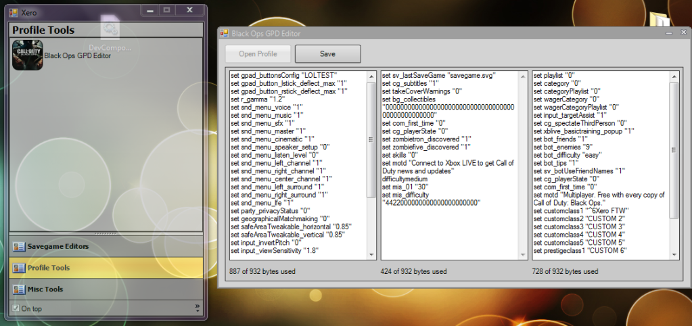Click the line set playlist "0"
Image resolution: width=692 pixels, height=326 pixels.
[x=554, y=75]
